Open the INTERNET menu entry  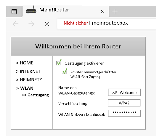pyautogui.click(x=28, y=71)
